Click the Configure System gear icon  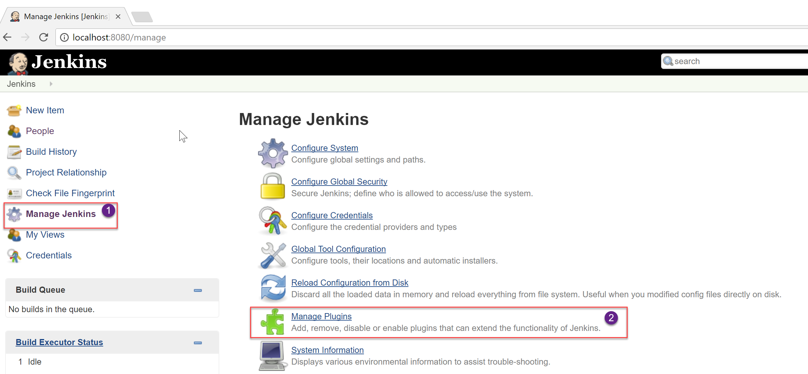pos(273,153)
